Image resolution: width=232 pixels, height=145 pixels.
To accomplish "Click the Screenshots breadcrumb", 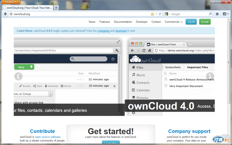I will (x=173, y=67).
